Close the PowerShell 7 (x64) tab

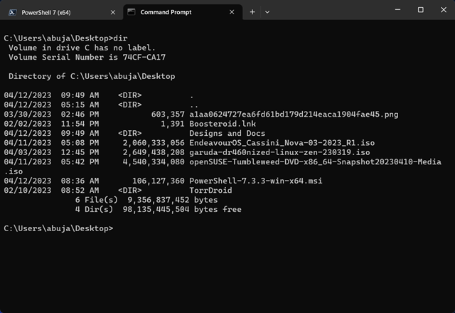click(112, 12)
